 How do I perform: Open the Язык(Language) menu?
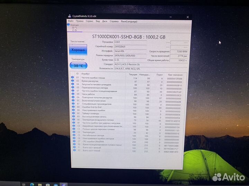(x=129, y=21)
